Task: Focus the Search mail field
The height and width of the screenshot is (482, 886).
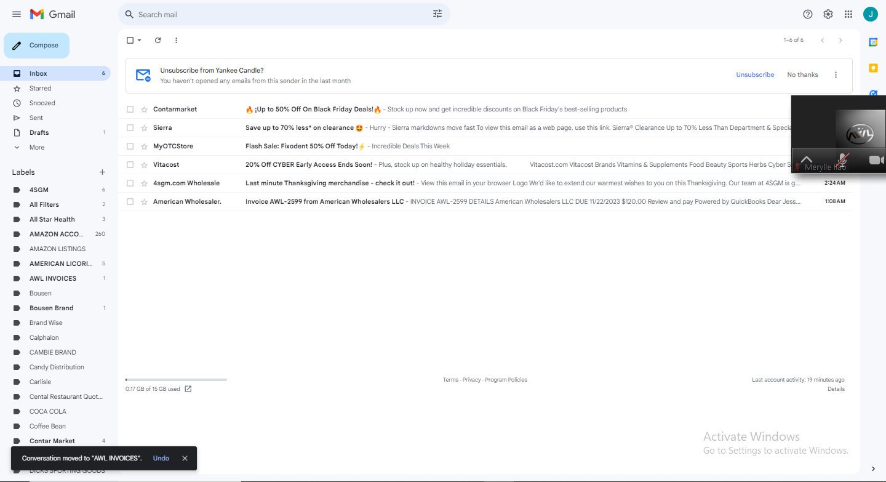Action: point(283,14)
